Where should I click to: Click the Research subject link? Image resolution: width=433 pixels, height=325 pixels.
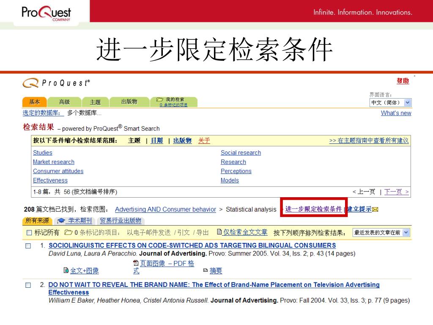click(233, 162)
